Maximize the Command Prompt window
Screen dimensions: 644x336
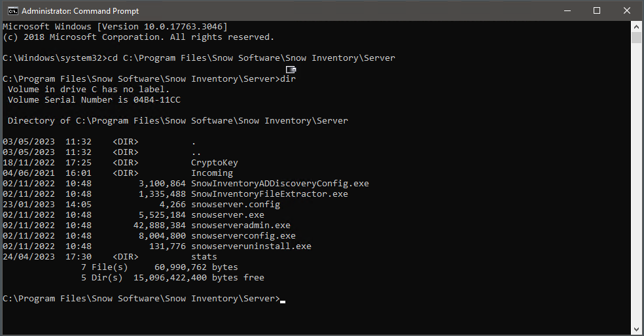click(597, 10)
